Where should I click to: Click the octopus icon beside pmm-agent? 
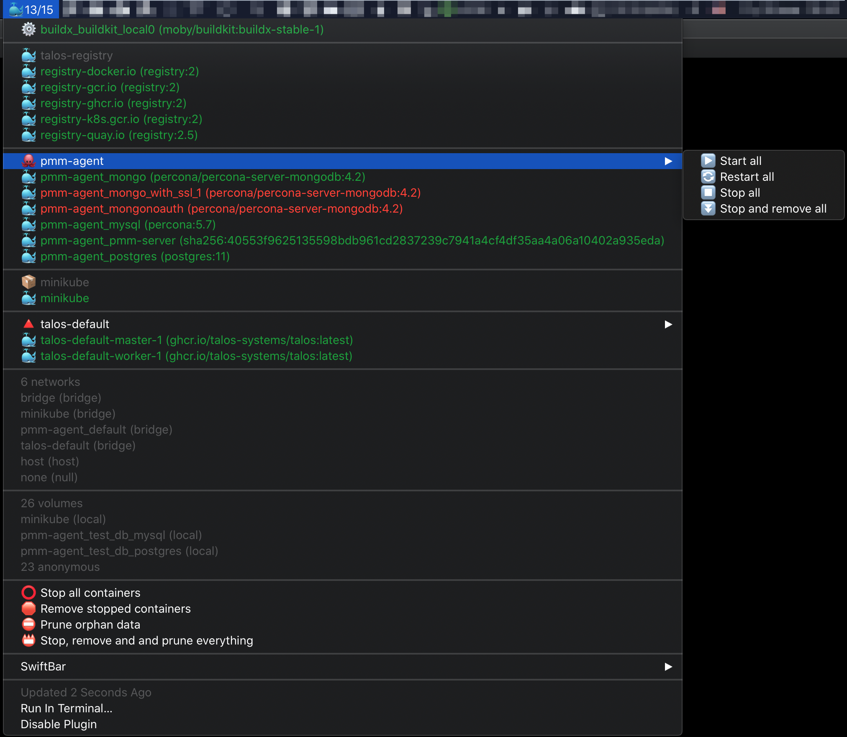pyautogui.click(x=28, y=161)
